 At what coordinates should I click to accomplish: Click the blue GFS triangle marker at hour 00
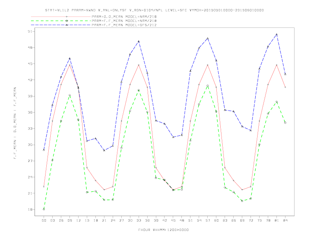[44, 150]
